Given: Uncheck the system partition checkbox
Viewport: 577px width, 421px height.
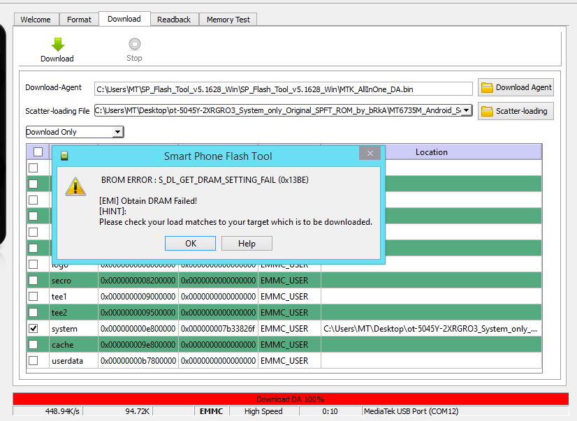Looking at the screenshot, I should pyautogui.click(x=33, y=328).
